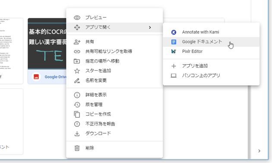The width and height of the screenshot is (272, 163).
Task: Select パソコン上のアプリ in submenu
Action: click(211, 76)
